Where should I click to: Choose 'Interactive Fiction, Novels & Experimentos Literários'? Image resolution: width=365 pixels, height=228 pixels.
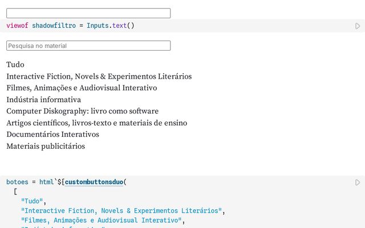coord(99,76)
